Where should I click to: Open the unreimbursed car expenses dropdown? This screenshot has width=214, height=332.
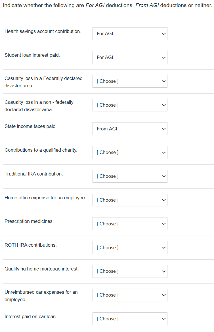pyautogui.click(x=130, y=295)
